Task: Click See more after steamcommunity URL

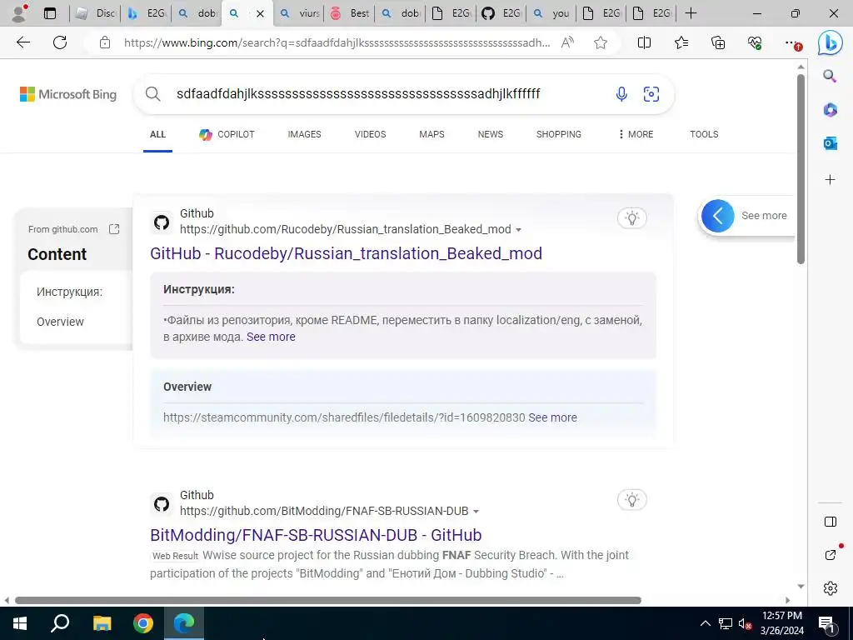Action: pyautogui.click(x=553, y=417)
